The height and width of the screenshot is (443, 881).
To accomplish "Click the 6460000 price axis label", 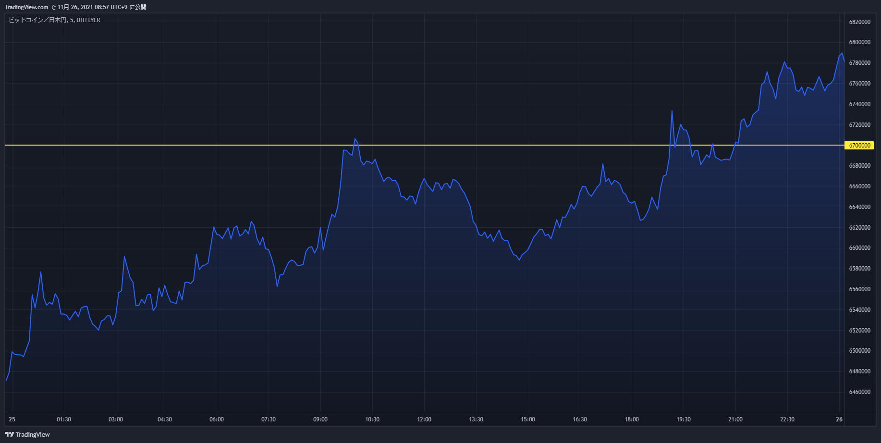I will (x=860, y=392).
